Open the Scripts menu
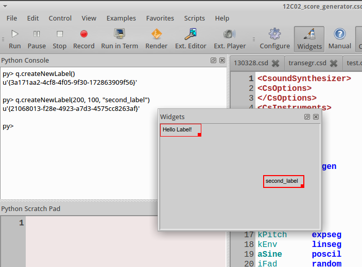This screenshot has height=267, width=362. point(195,18)
